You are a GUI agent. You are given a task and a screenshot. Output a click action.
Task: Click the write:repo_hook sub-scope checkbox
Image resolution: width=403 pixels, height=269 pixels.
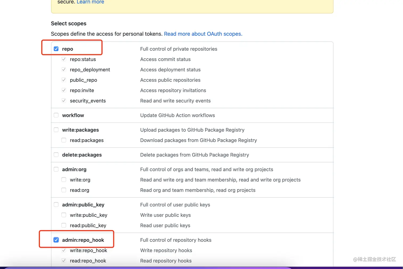(x=64, y=250)
